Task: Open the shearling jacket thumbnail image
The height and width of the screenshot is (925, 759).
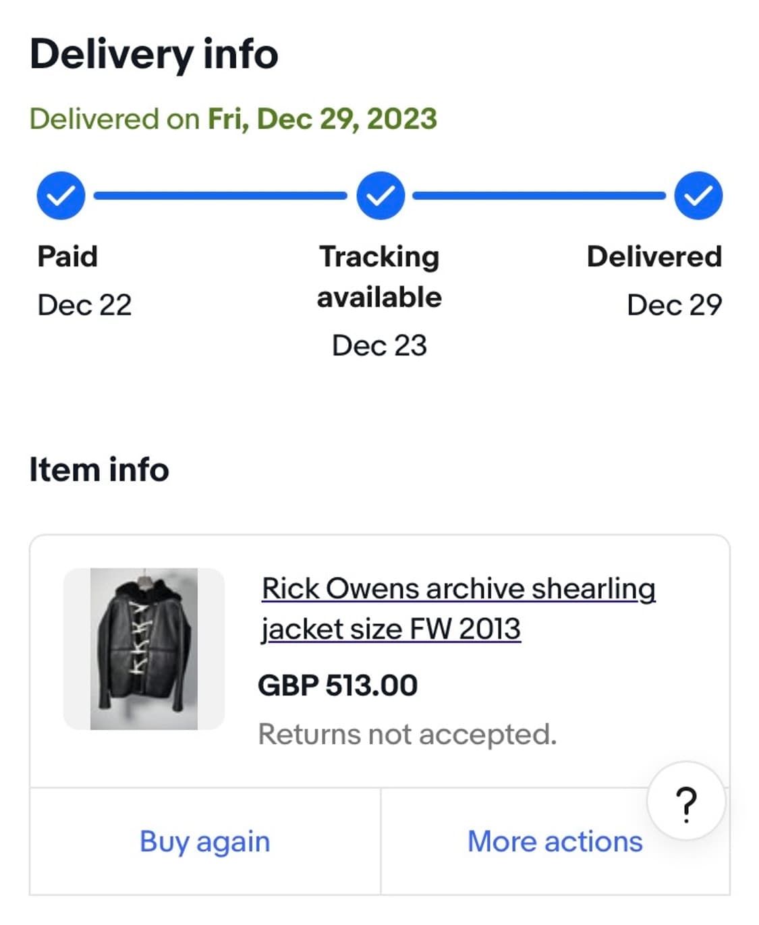Action: tap(144, 648)
